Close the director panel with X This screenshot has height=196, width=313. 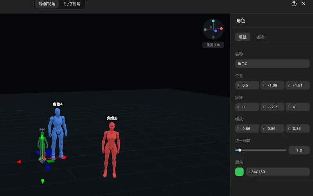[304, 4]
